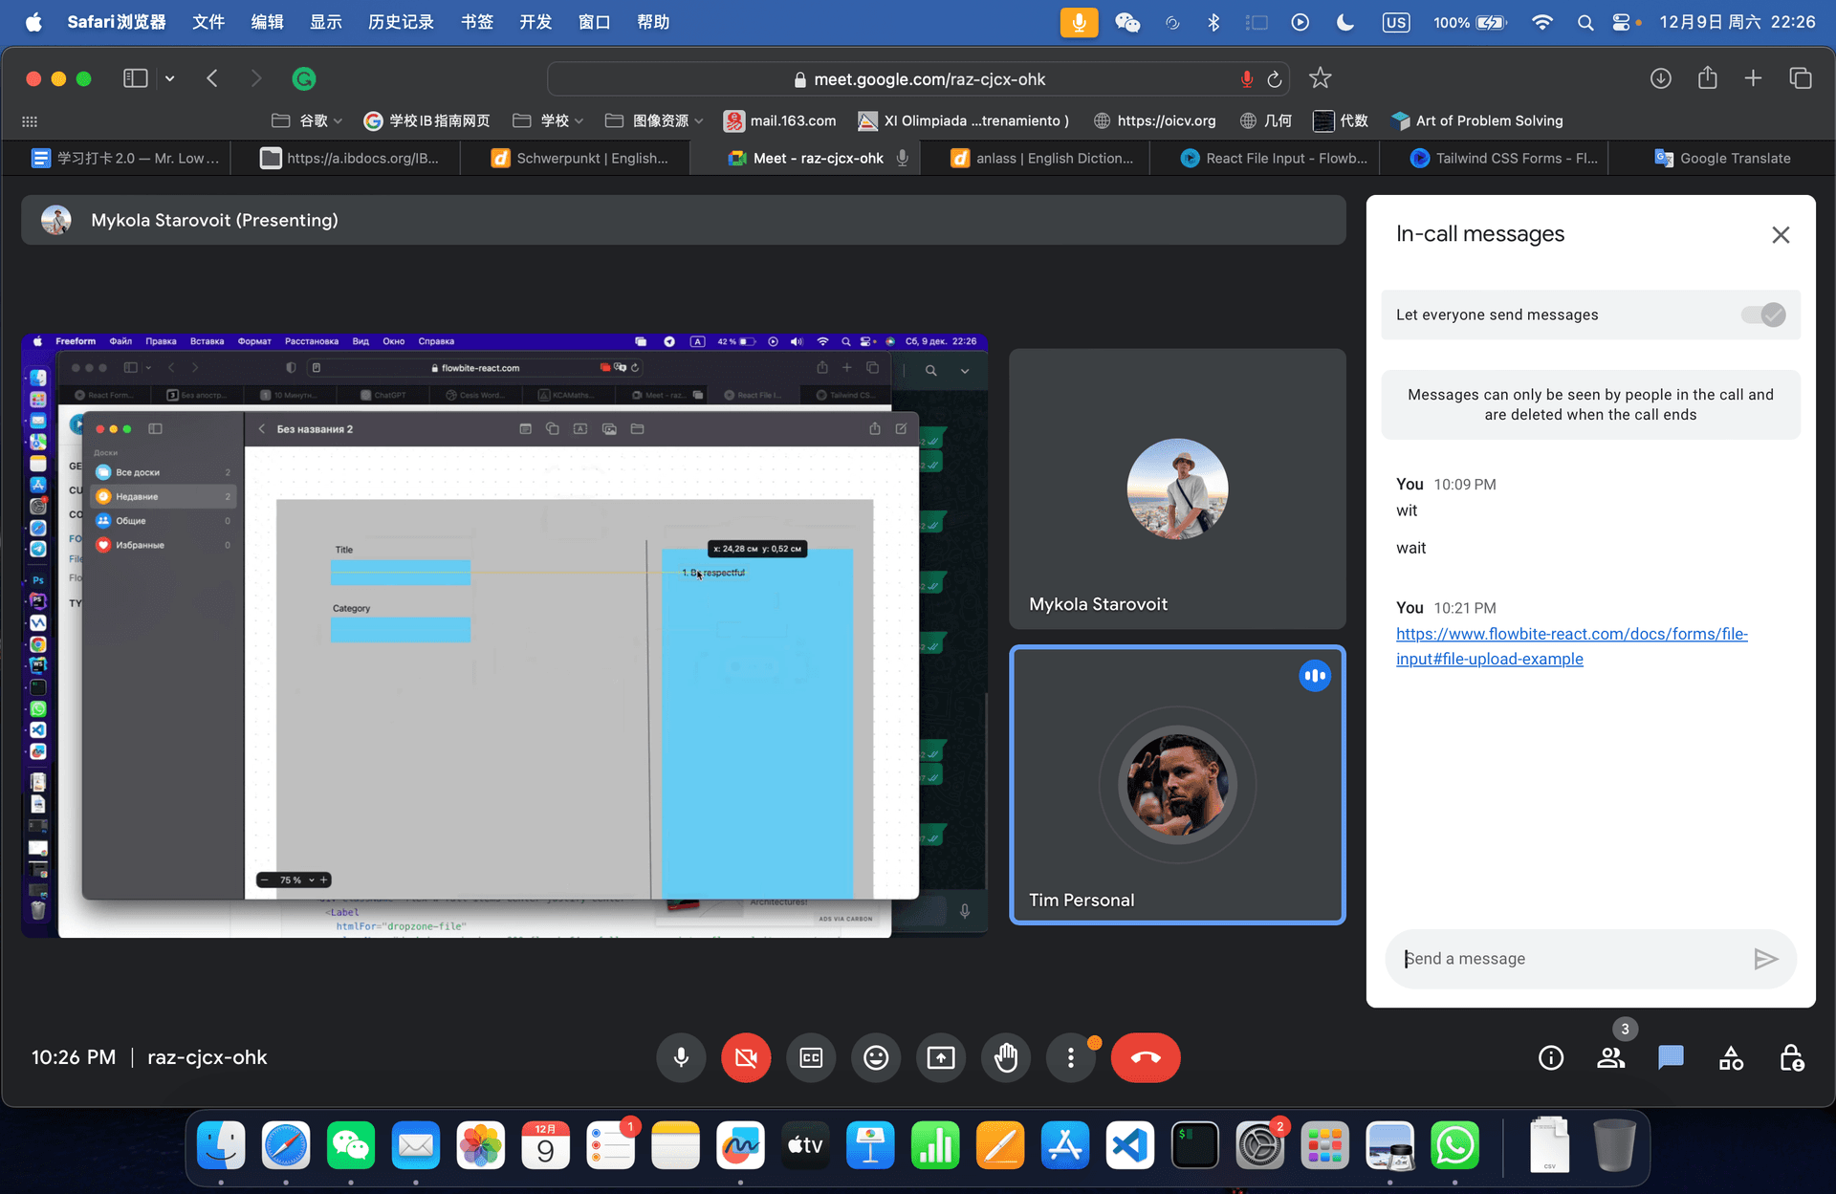This screenshot has width=1836, height=1194.
Task: Turn on camera with red video button
Action: tap(746, 1057)
